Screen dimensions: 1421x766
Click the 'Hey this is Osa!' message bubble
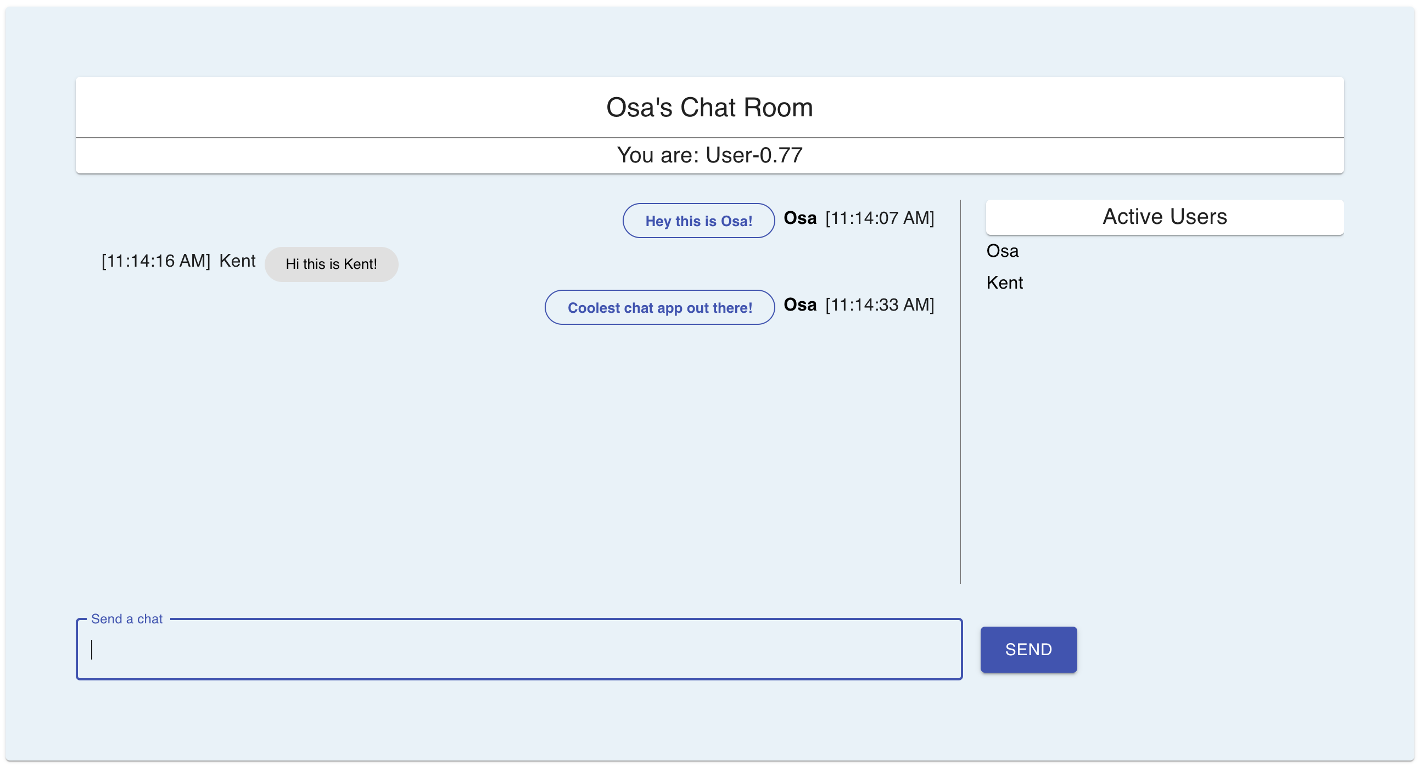click(x=698, y=221)
